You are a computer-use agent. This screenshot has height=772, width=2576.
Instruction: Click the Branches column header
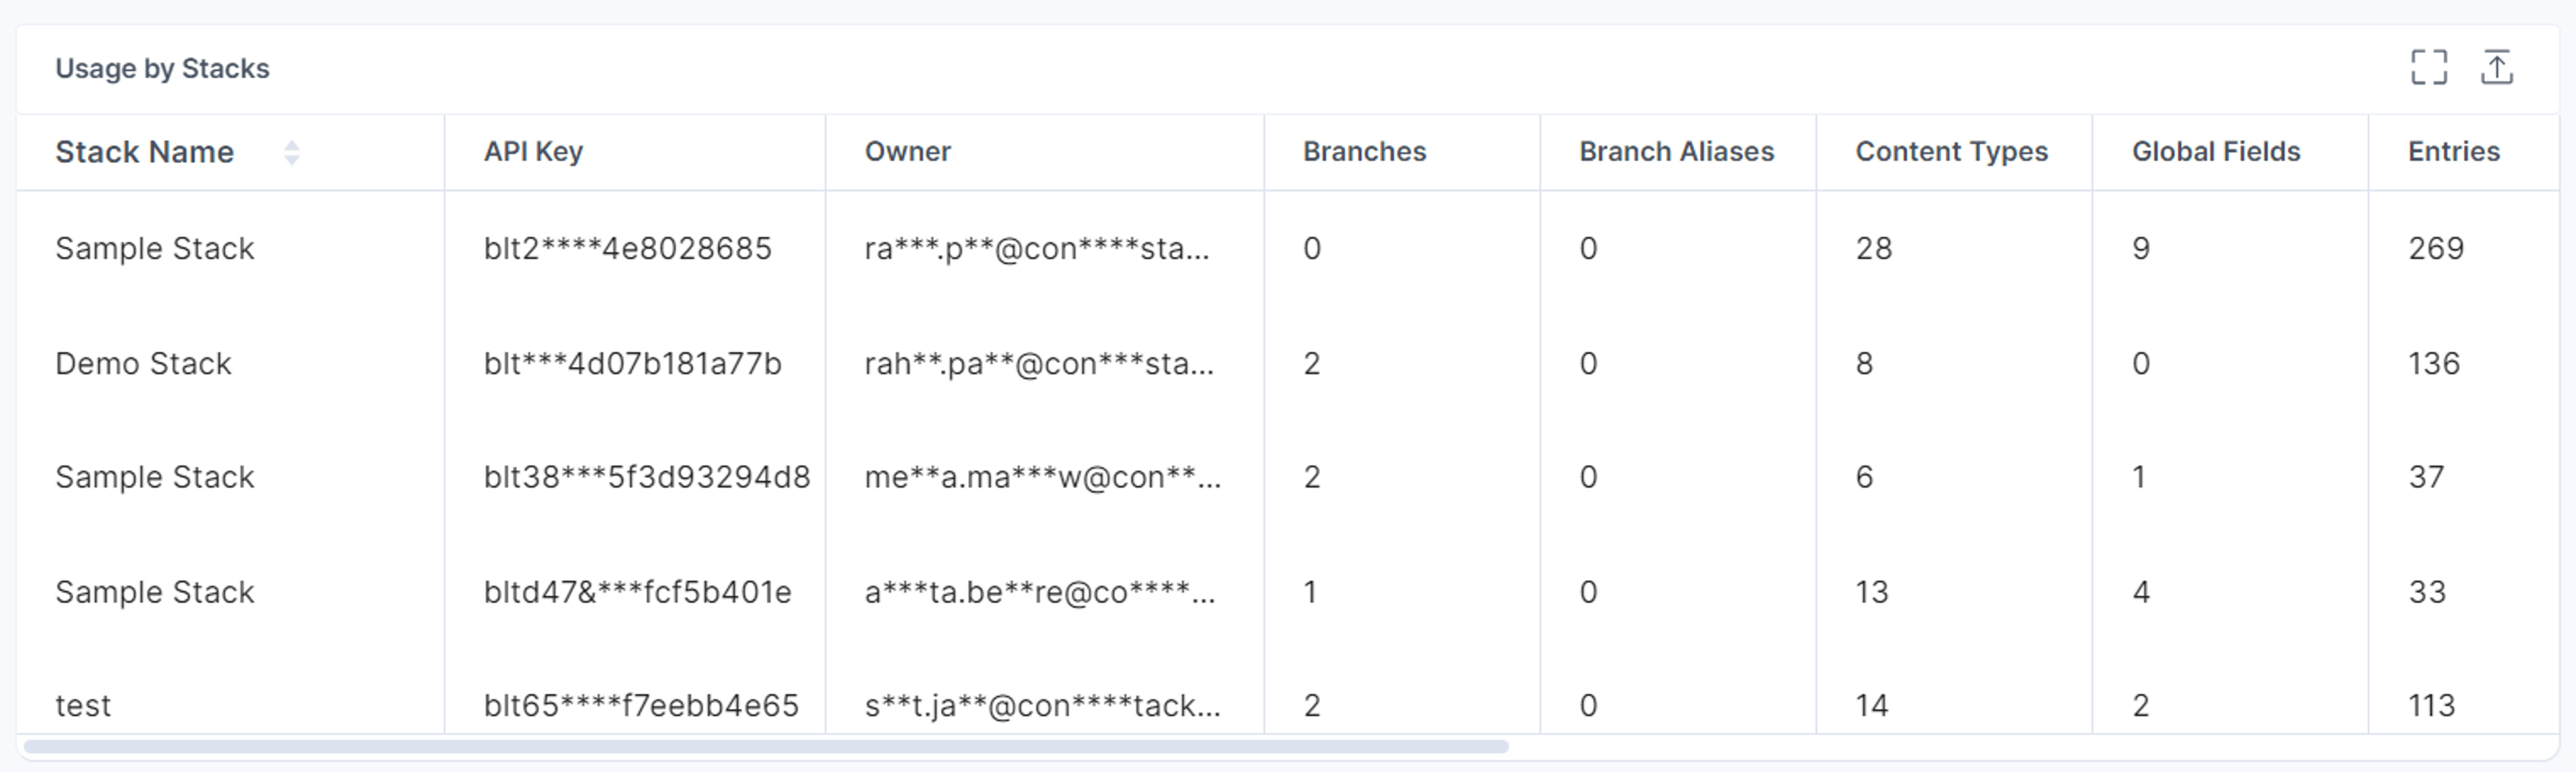(x=1364, y=152)
